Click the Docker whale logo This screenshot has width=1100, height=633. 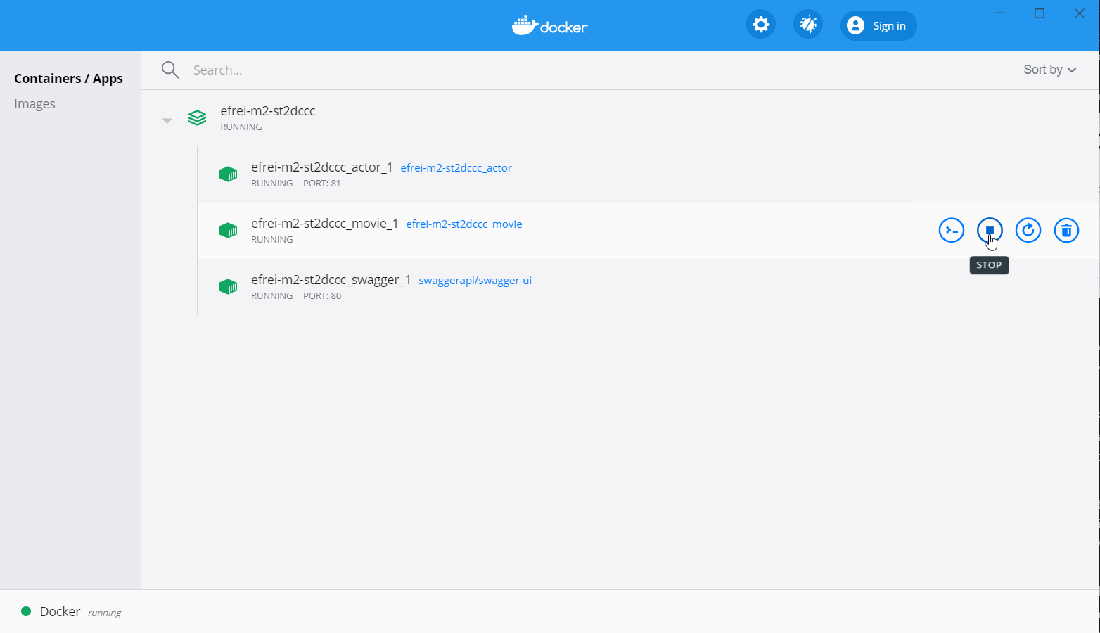pos(549,26)
